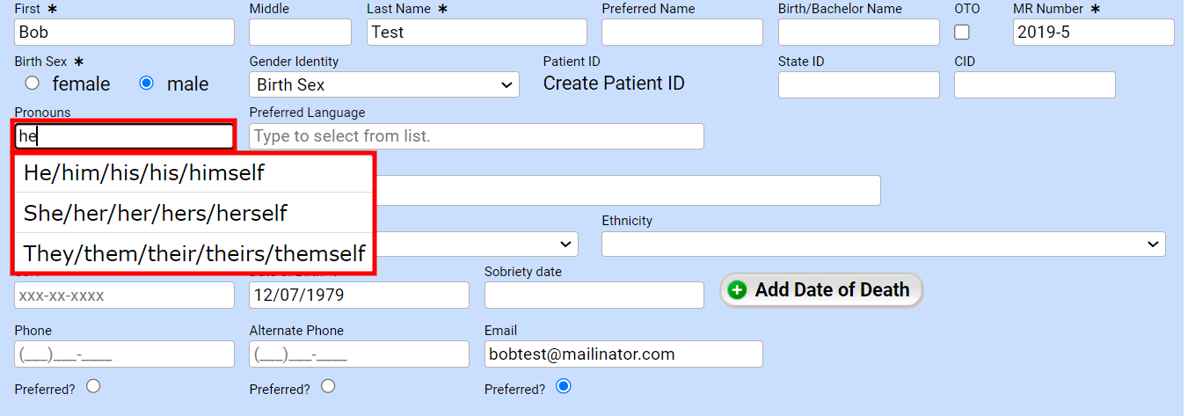The image size is (1188, 416).
Task: Click the MR Number field
Action: click(x=1093, y=33)
